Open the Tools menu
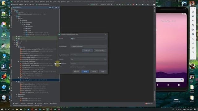This screenshot has height=111, width=198. [x=55, y=2]
